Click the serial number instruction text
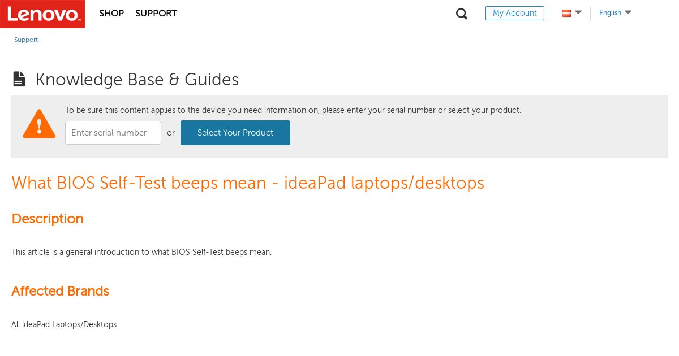 point(293,110)
